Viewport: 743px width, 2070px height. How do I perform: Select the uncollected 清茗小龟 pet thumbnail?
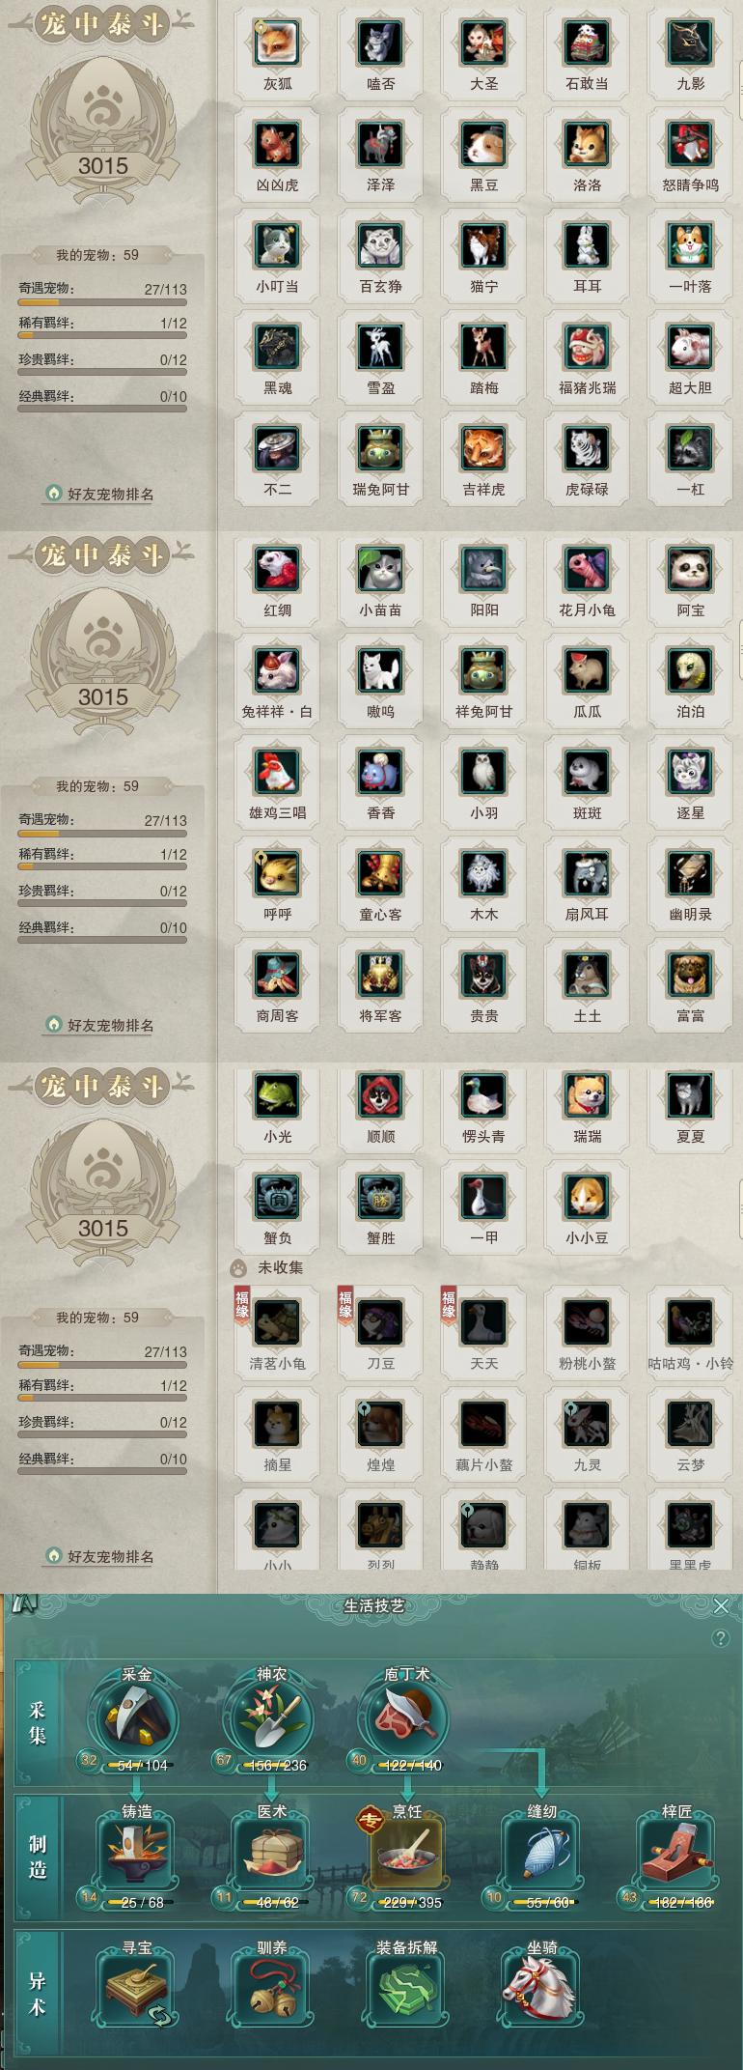click(x=277, y=1323)
